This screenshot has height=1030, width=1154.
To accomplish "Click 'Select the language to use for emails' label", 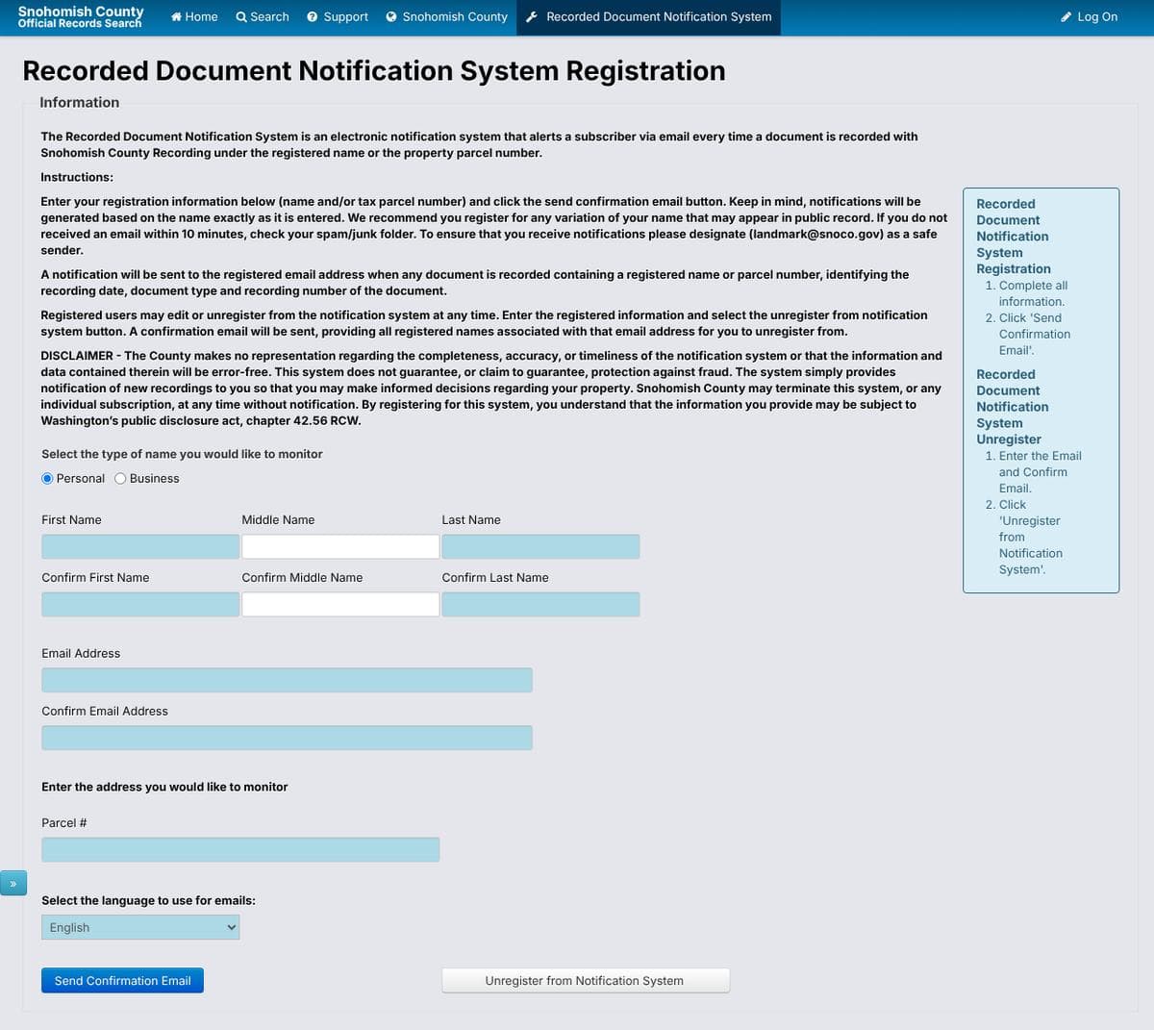I will tap(148, 900).
